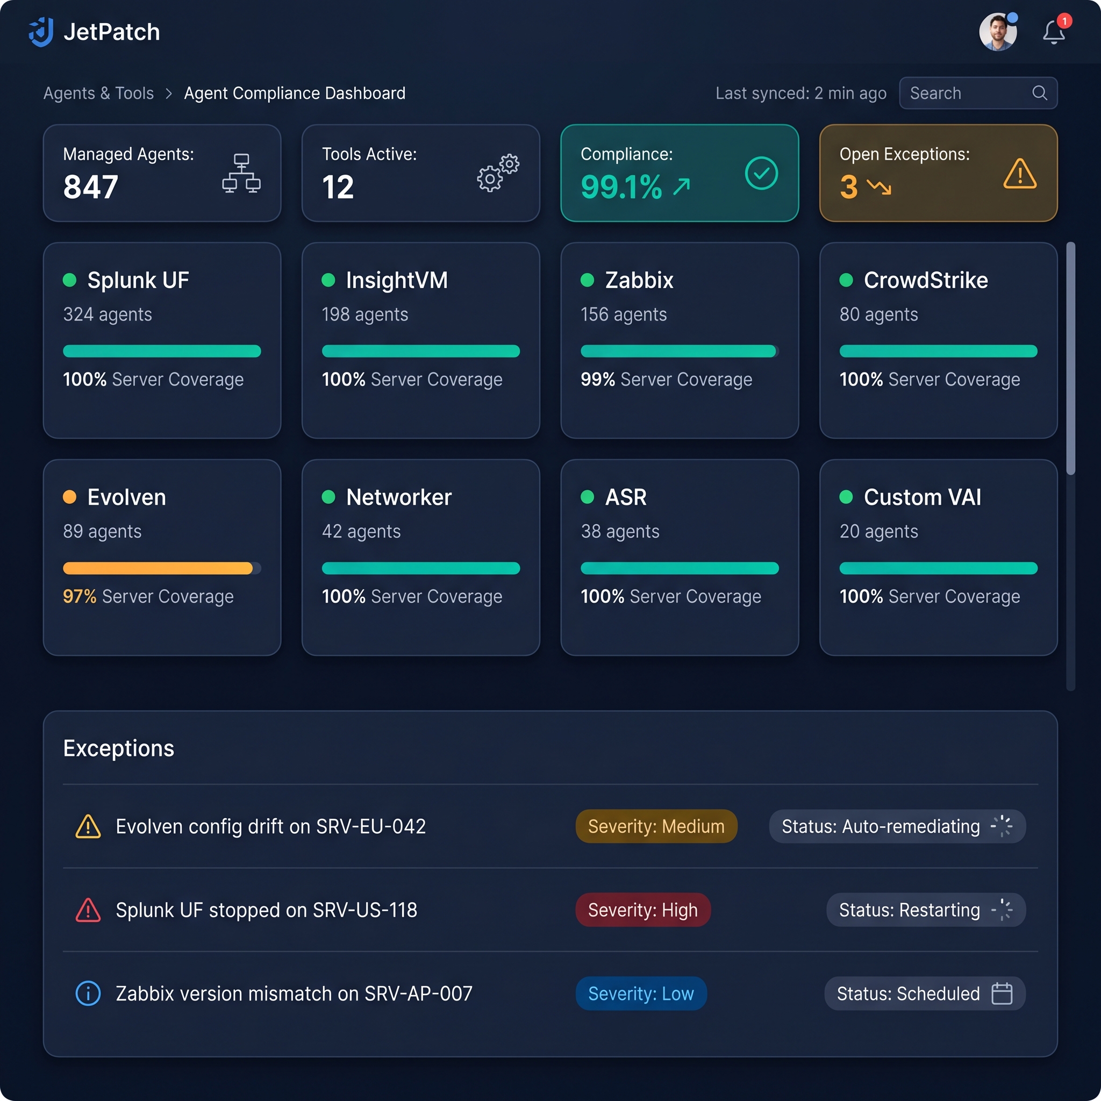Click the red alert icon beside Splunk UF stopped
The width and height of the screenshot is (1101, 1101).
click(88, 910)
